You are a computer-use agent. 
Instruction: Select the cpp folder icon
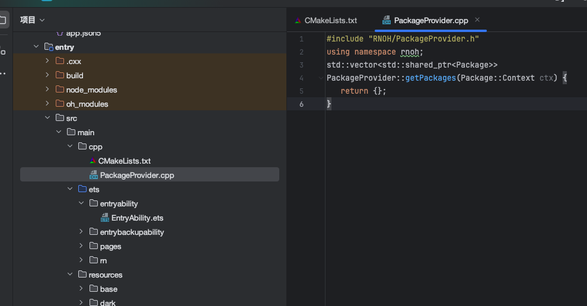(x=82, y=146)
